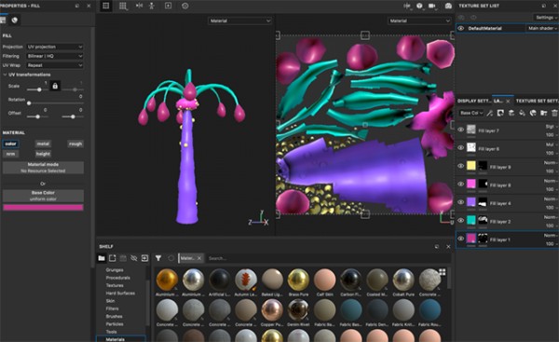
Task: Click the Scale slider handle
Action: click(39, 89)
